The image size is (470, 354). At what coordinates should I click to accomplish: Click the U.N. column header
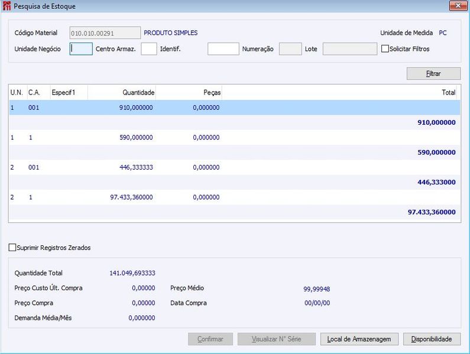[17, 93]
